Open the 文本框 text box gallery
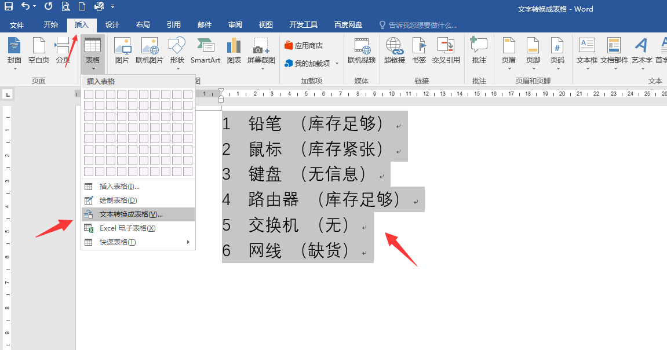This screenshot has width=667, height=350. tap(587, 53)
